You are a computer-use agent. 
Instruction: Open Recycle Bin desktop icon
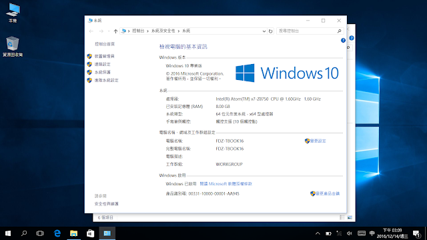(x=13, y=47)
